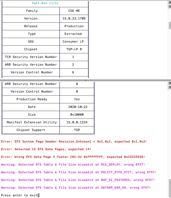Click the Production Ready label
The image size is (171, 198).
[x=32, y=99]
